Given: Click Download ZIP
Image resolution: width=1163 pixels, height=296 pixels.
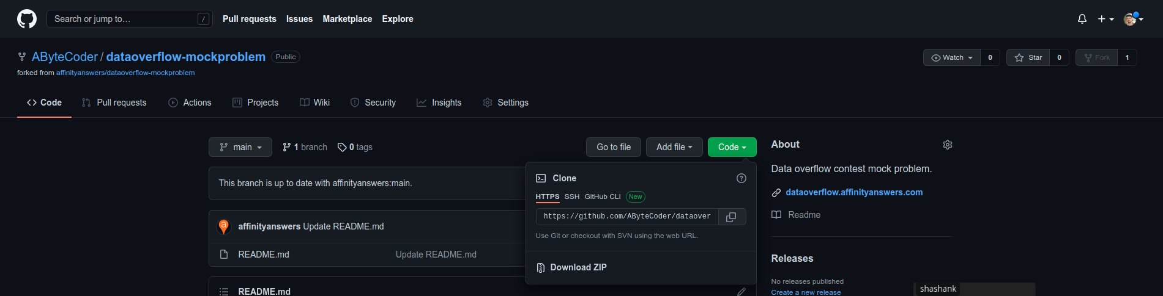Looking at the screenshot, I should [571, 267].
